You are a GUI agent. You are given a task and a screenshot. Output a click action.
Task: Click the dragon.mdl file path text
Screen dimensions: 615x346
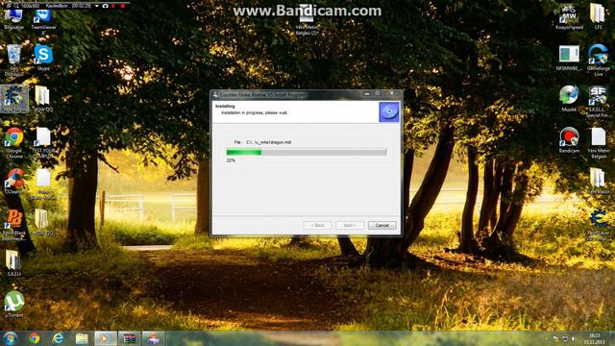269,142
